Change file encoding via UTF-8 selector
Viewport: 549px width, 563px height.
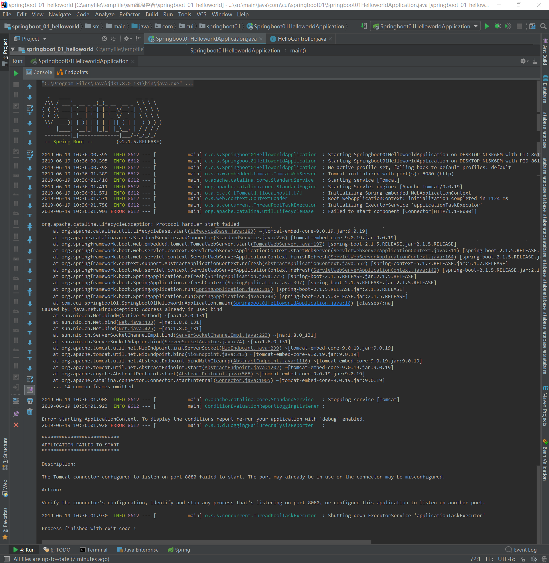tap(506, 559)
